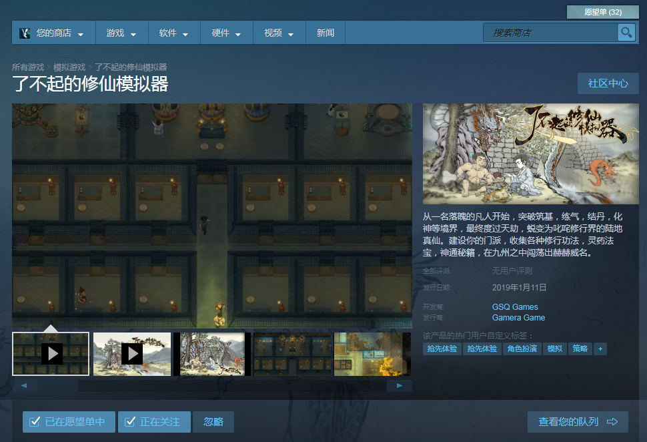Expand the 软件 dropdown menu
The width and height of the screenshot is (647, 442).
(174, 33)
